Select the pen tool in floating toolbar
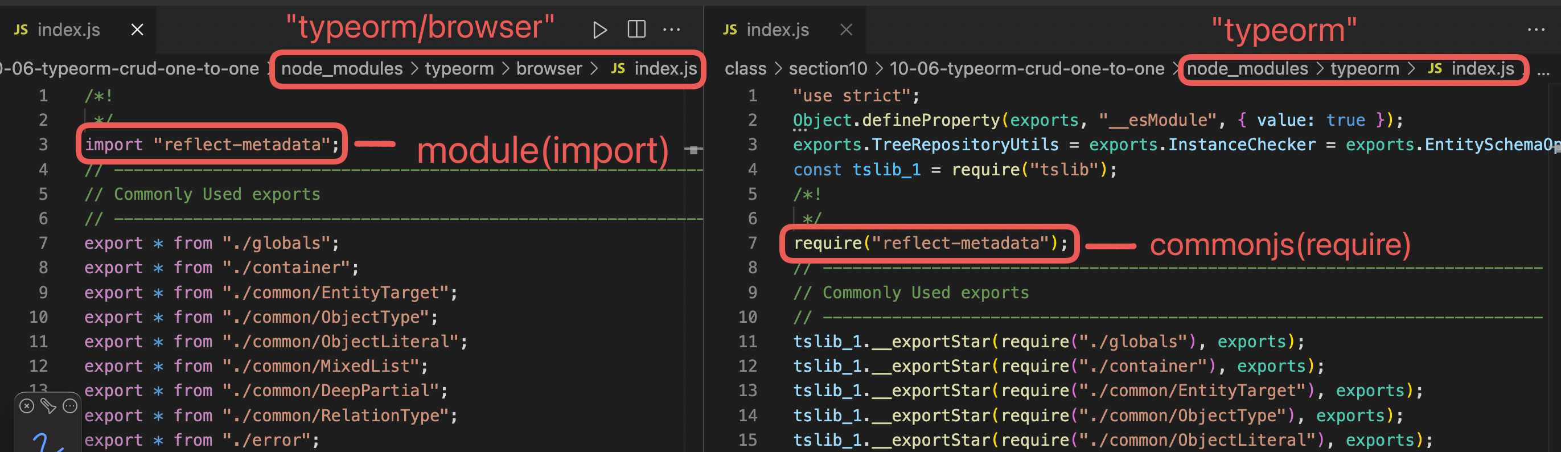 coord(48,406)
